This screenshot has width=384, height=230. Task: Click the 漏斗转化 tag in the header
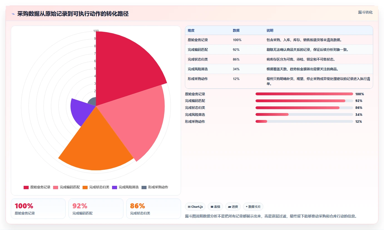(365, 12)
